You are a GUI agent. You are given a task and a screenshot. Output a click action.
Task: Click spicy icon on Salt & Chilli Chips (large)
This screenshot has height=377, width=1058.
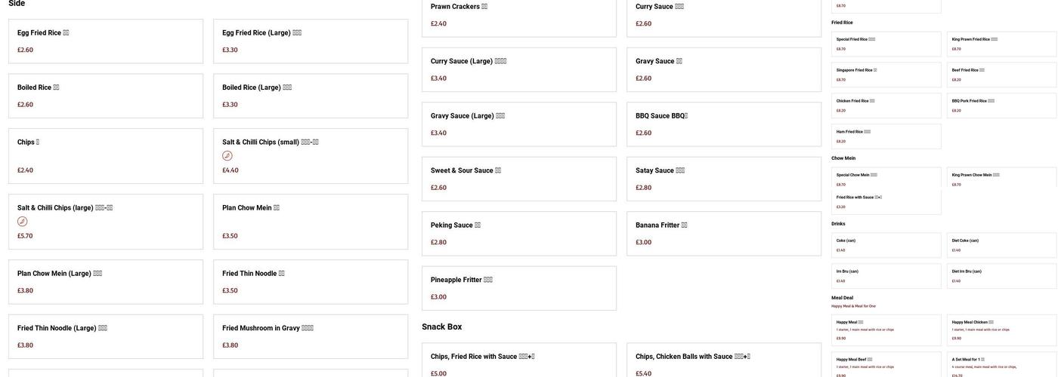tap(23, 222)
